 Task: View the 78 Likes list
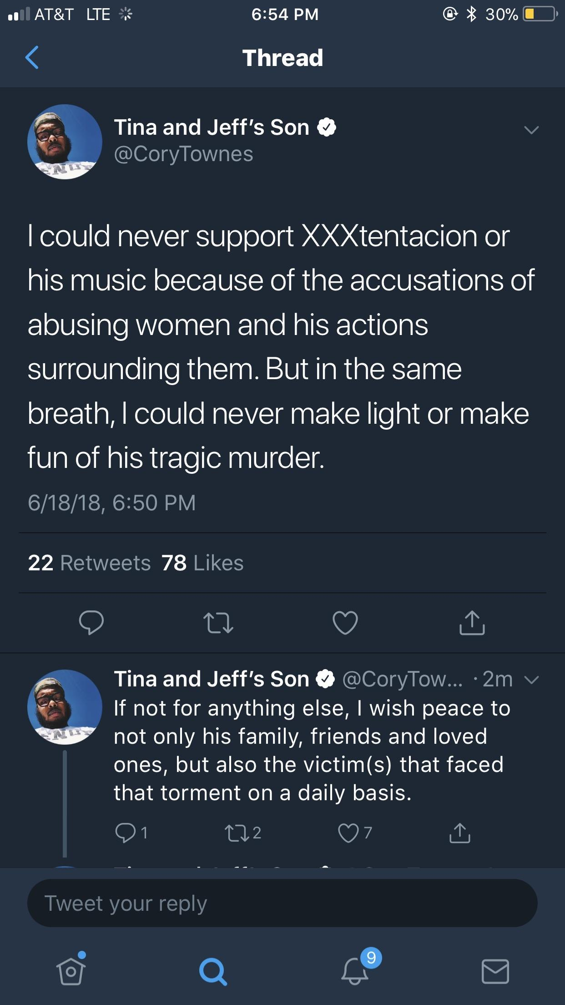point(203,563)
